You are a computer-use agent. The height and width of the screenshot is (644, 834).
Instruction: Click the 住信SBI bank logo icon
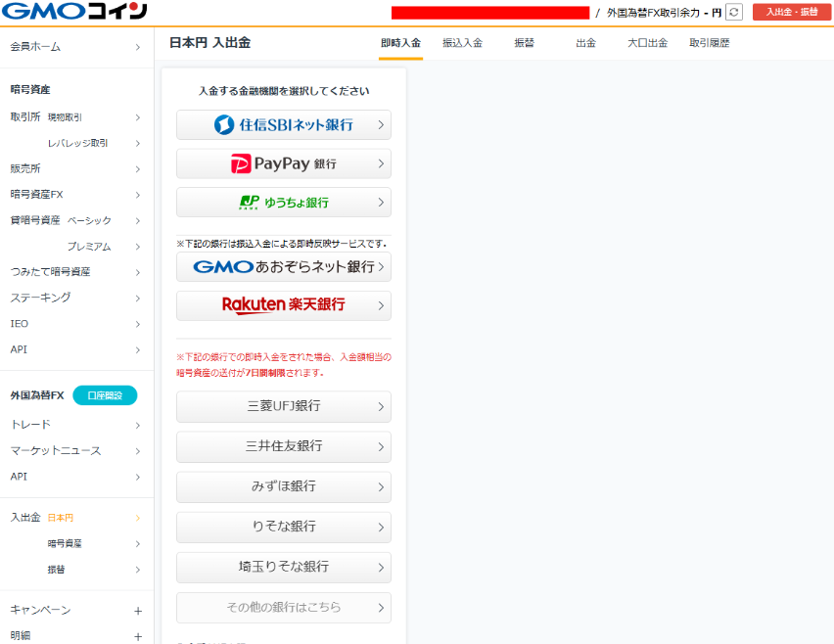[x=224, y=125]
